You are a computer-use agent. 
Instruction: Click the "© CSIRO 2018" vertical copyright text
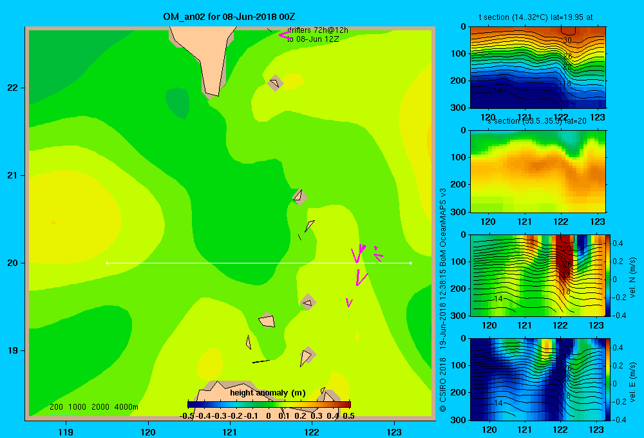tap(443, 385)
